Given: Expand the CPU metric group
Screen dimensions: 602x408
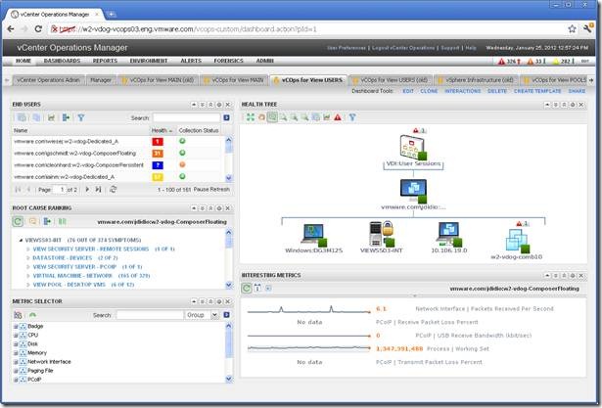Looking at the screenshot, I should (16, 335).
